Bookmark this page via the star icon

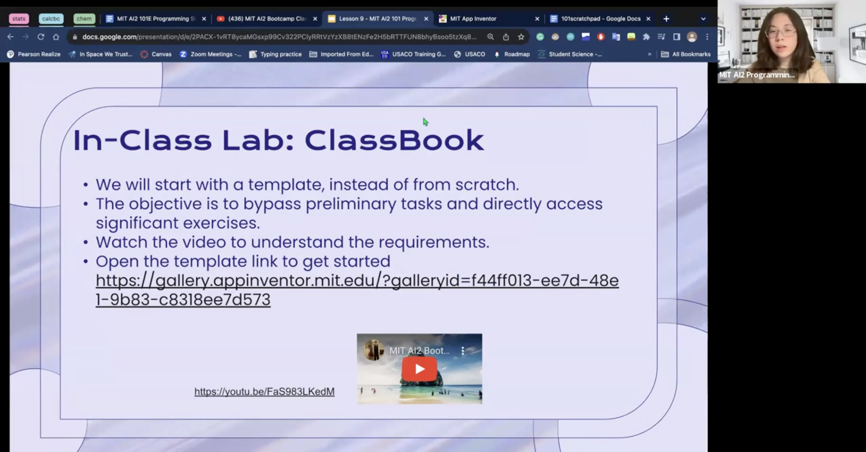pyautogui.click(x=521, y=36)
